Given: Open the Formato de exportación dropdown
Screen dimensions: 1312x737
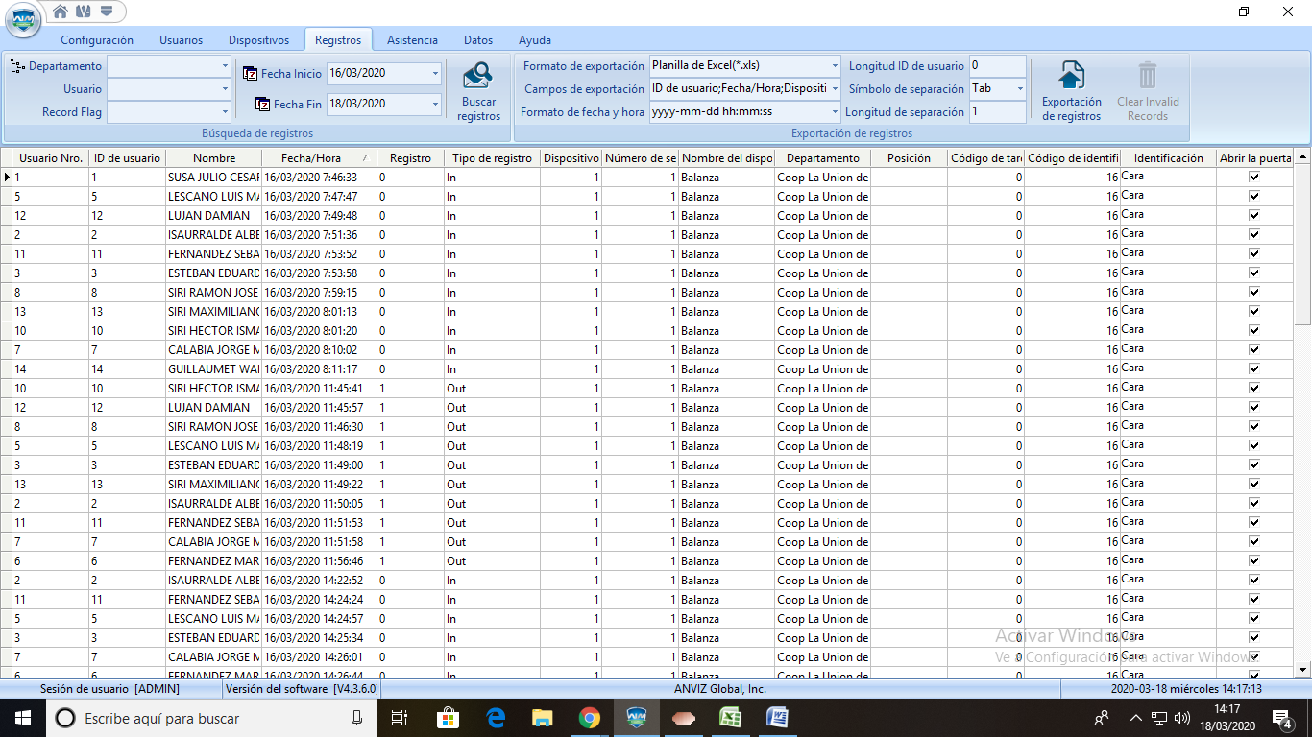Looking at the screenshot, I should click(x=835, y=66).
